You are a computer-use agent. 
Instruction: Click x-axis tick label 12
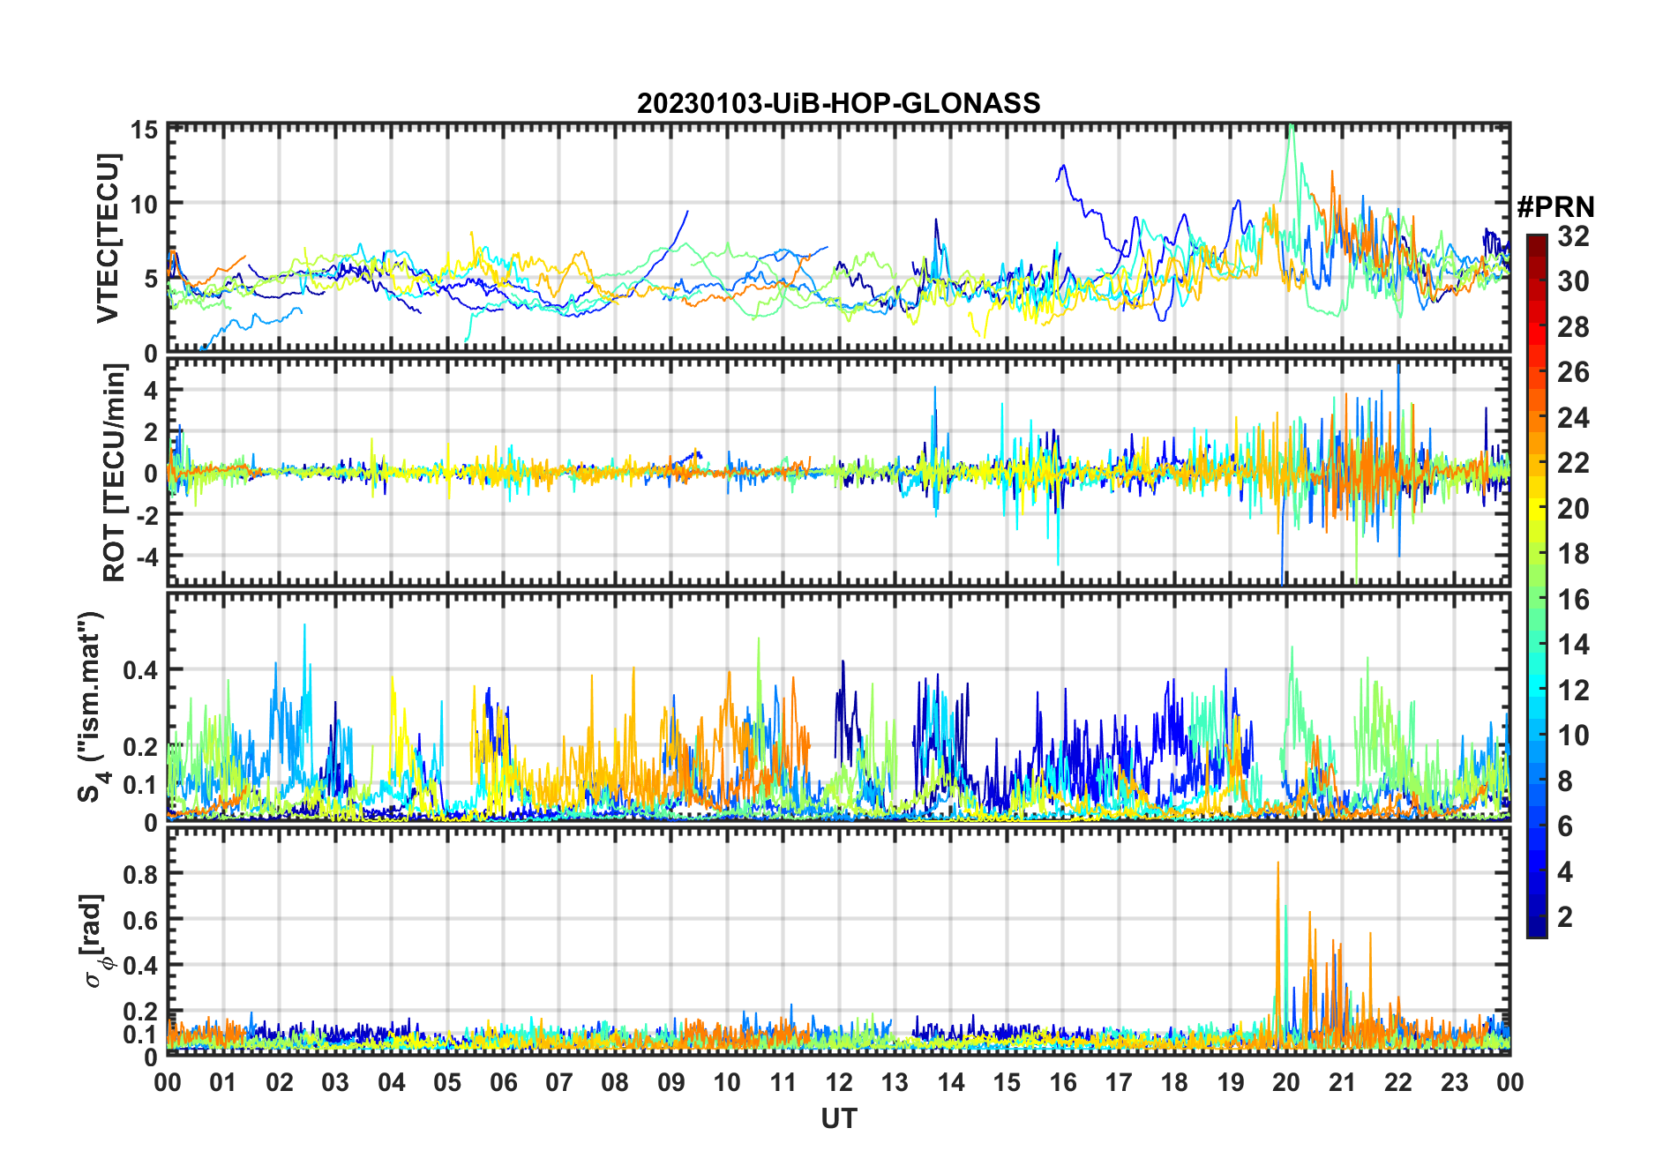coord(839,1082)
